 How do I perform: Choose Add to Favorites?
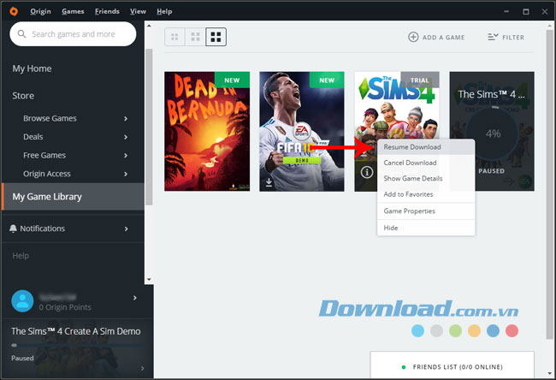[426, 194]
